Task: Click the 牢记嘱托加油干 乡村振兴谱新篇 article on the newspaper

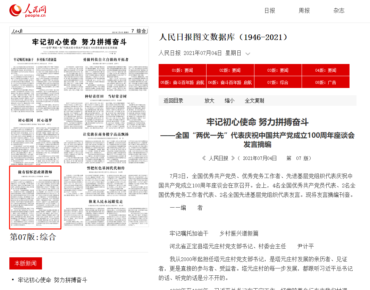Action: click(35, 86)
